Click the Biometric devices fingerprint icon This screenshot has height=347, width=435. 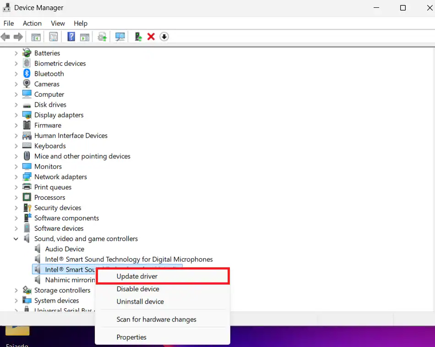(x=27, y=63)
